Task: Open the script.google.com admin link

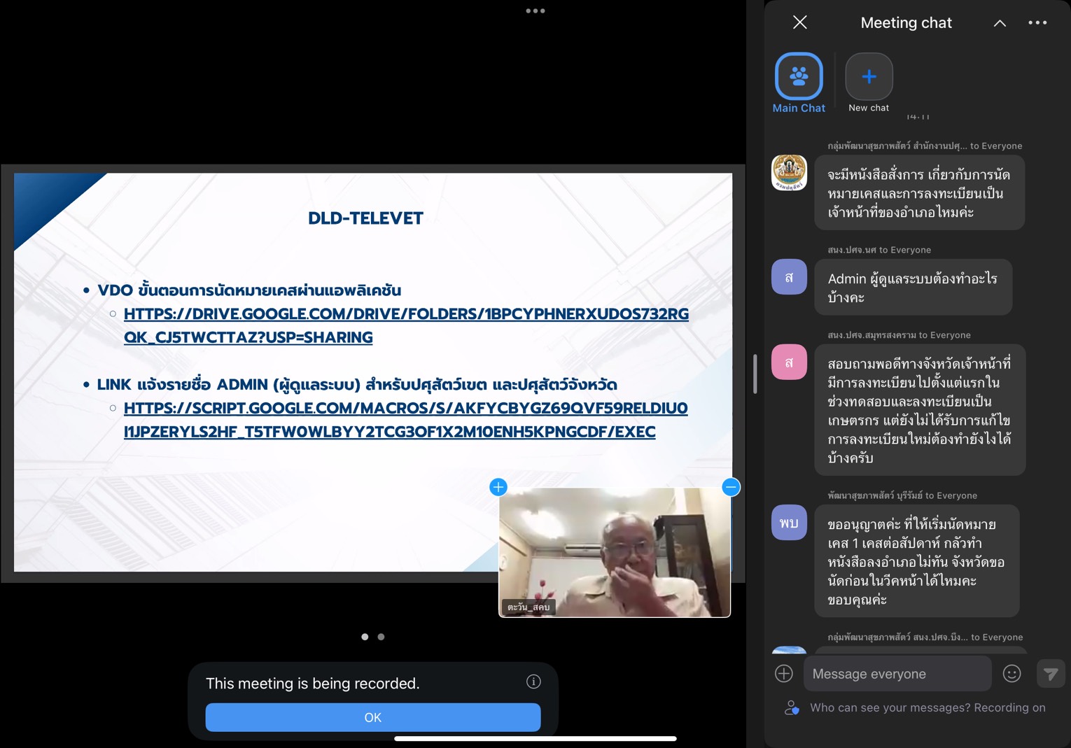Action: click(405, 420)
